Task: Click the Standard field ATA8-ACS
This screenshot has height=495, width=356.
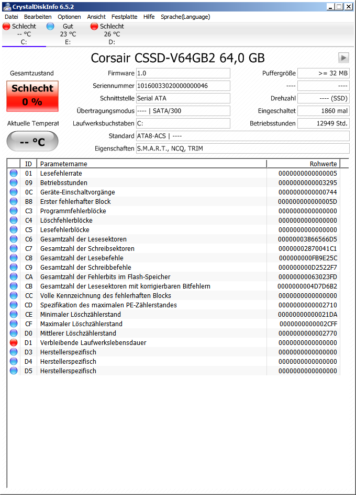Action: [x=243, y=136]
